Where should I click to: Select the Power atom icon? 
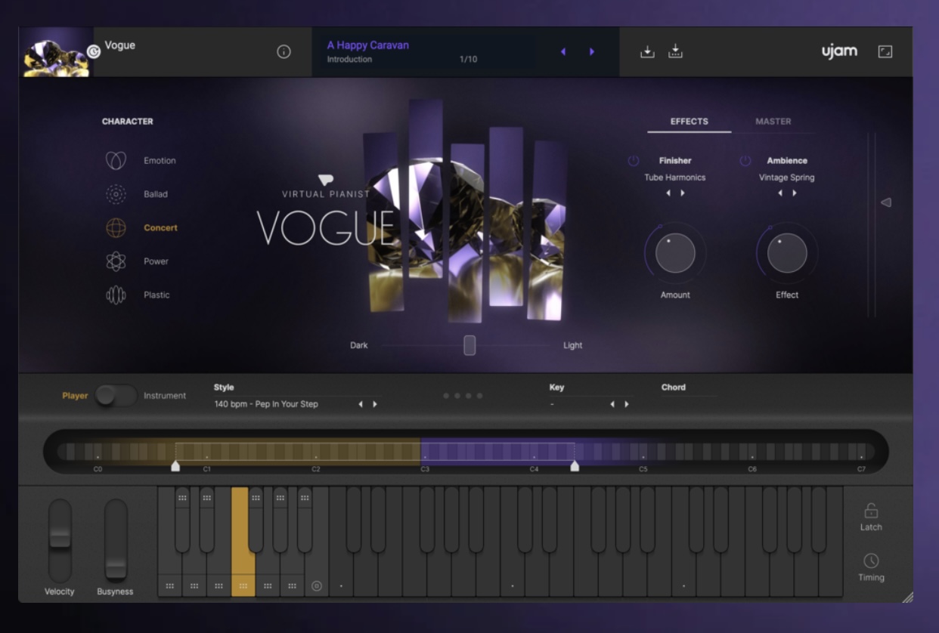point(116,261)
